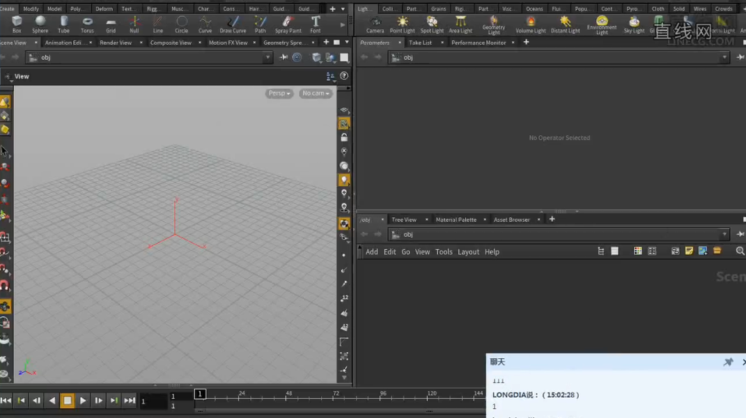Viewport: 746px width, 418px height.
Task: Open the Take List tab
Action: click(420, 42)
